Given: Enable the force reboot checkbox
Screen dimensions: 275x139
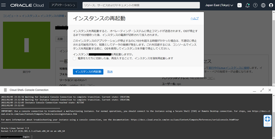Looking at the screenshot, I should (x=74, y=59).
